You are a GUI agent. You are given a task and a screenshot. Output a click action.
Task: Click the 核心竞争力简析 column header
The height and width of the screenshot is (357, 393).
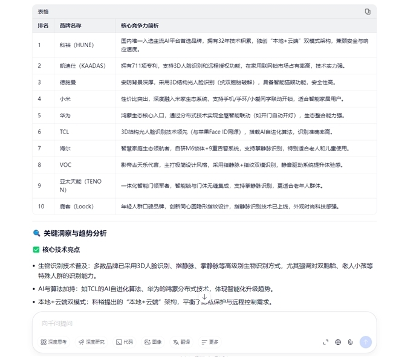coord(140,25)
